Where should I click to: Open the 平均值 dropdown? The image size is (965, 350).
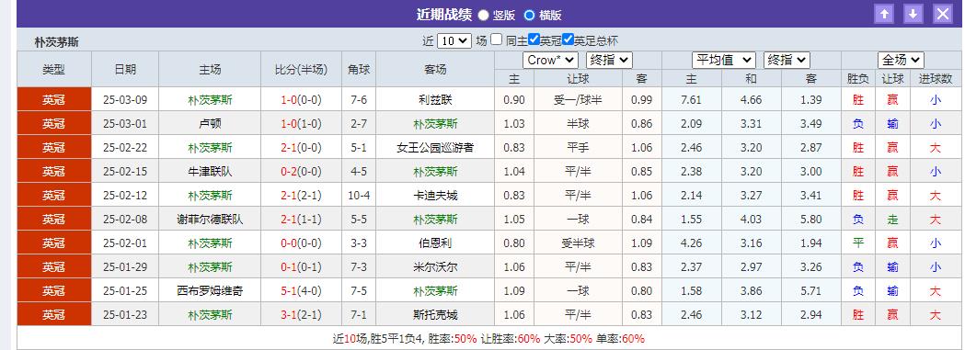[x=724, y=61]
